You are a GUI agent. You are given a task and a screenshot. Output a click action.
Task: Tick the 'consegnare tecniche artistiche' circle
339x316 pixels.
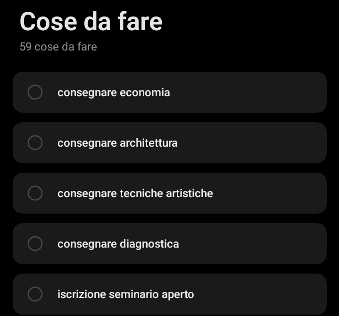[35, 193]
